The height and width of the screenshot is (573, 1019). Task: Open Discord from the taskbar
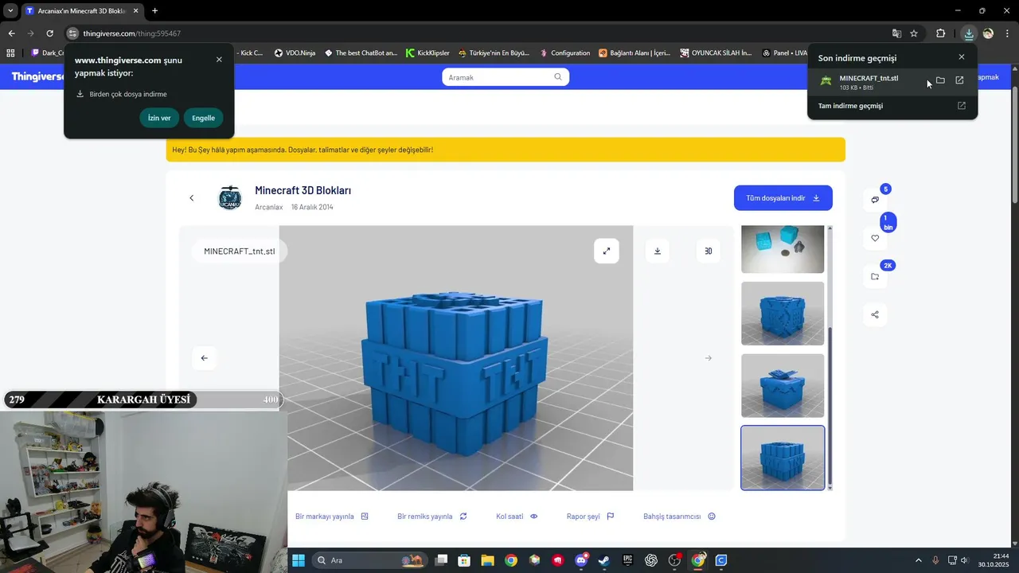(x=581, y=560)
